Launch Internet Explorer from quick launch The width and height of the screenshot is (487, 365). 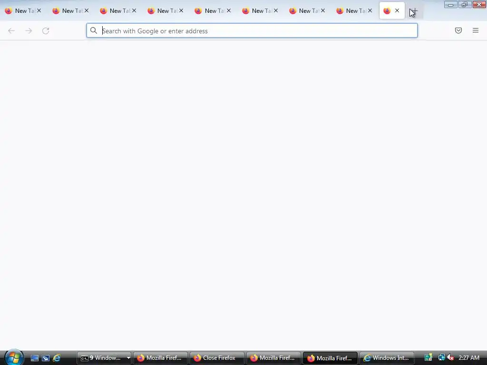click(x=57, y=358)
